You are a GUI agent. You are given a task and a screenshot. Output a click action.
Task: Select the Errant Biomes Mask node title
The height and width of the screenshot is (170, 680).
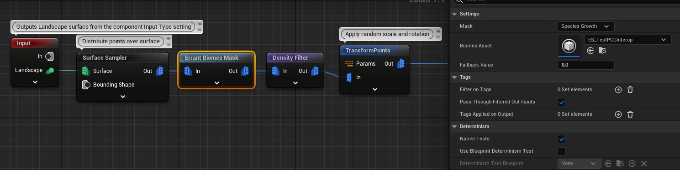pos(212,58)
